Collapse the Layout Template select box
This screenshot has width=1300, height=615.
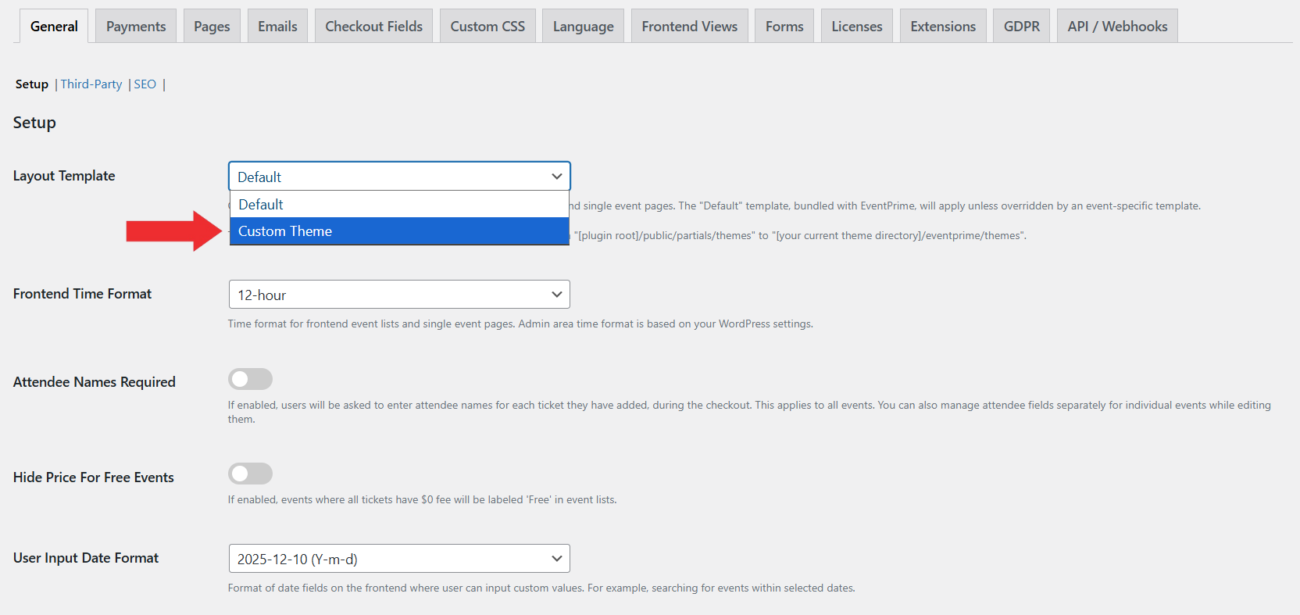(398, 177)
